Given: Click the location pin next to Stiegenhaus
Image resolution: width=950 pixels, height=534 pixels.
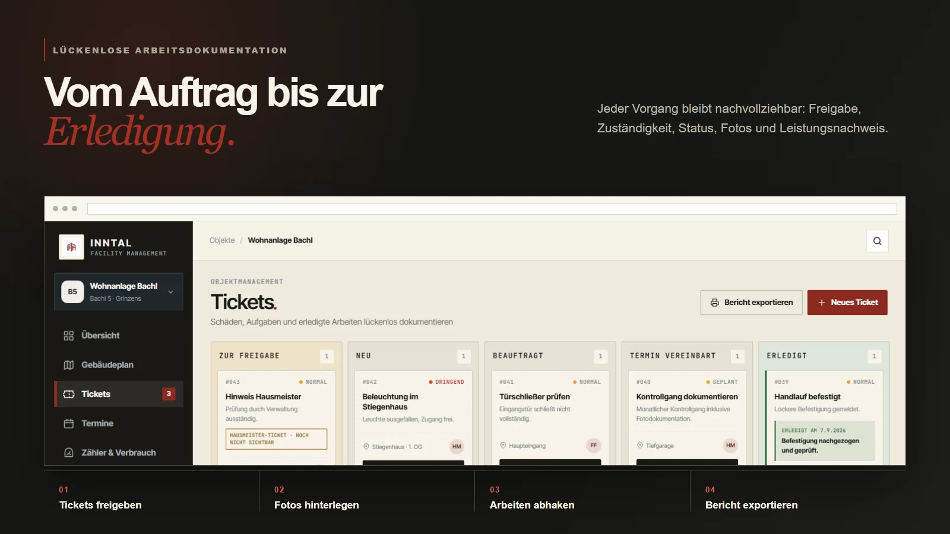Looking at the screenshot, I should (366, 447).
